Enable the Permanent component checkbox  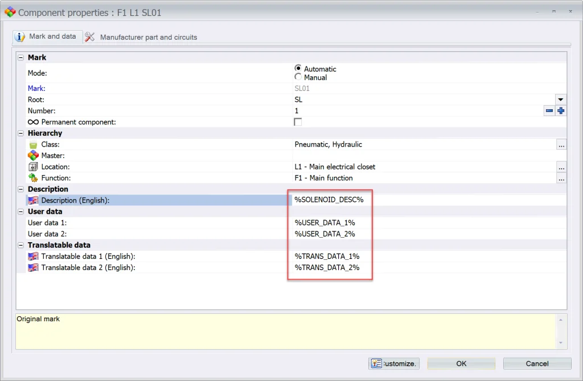298,121
